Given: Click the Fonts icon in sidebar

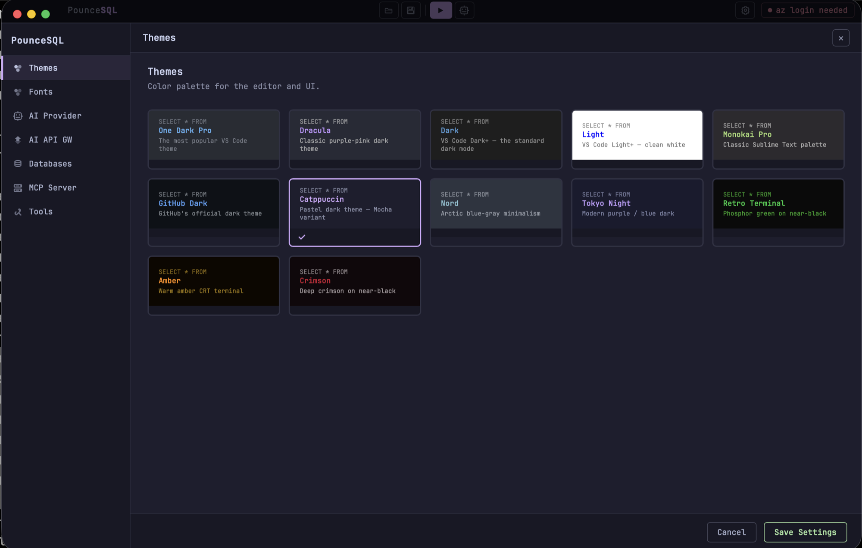Looking at the screenshot, I should (x=18, y=92).
